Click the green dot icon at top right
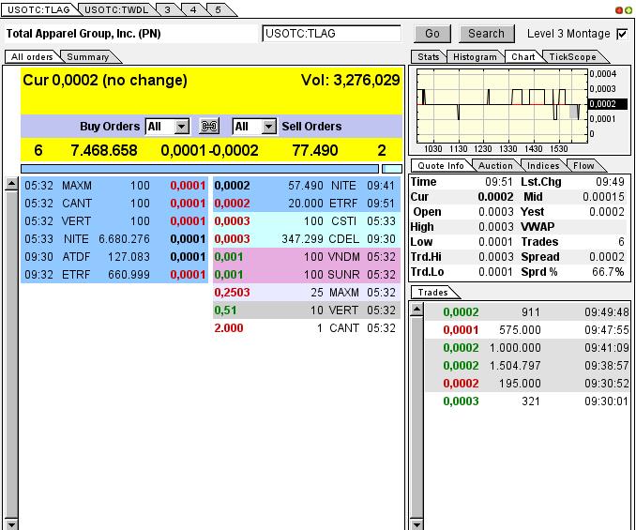The height and width of the screenshot is (530, 636). click(628, 10)
